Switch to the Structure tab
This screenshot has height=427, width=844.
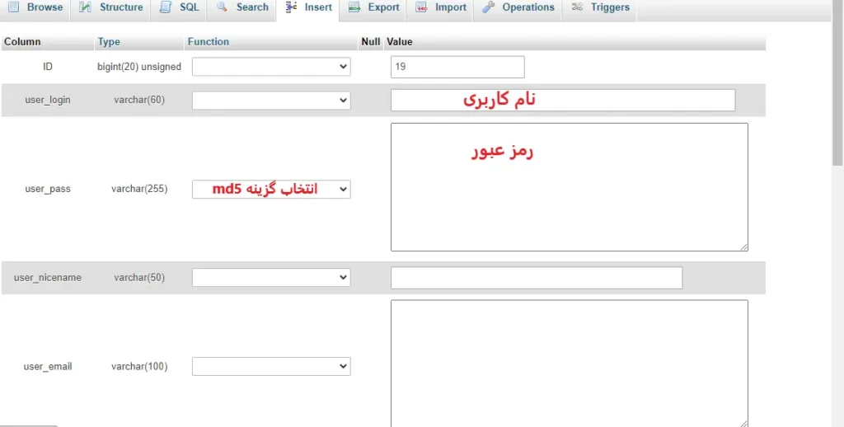pos(110,7)
